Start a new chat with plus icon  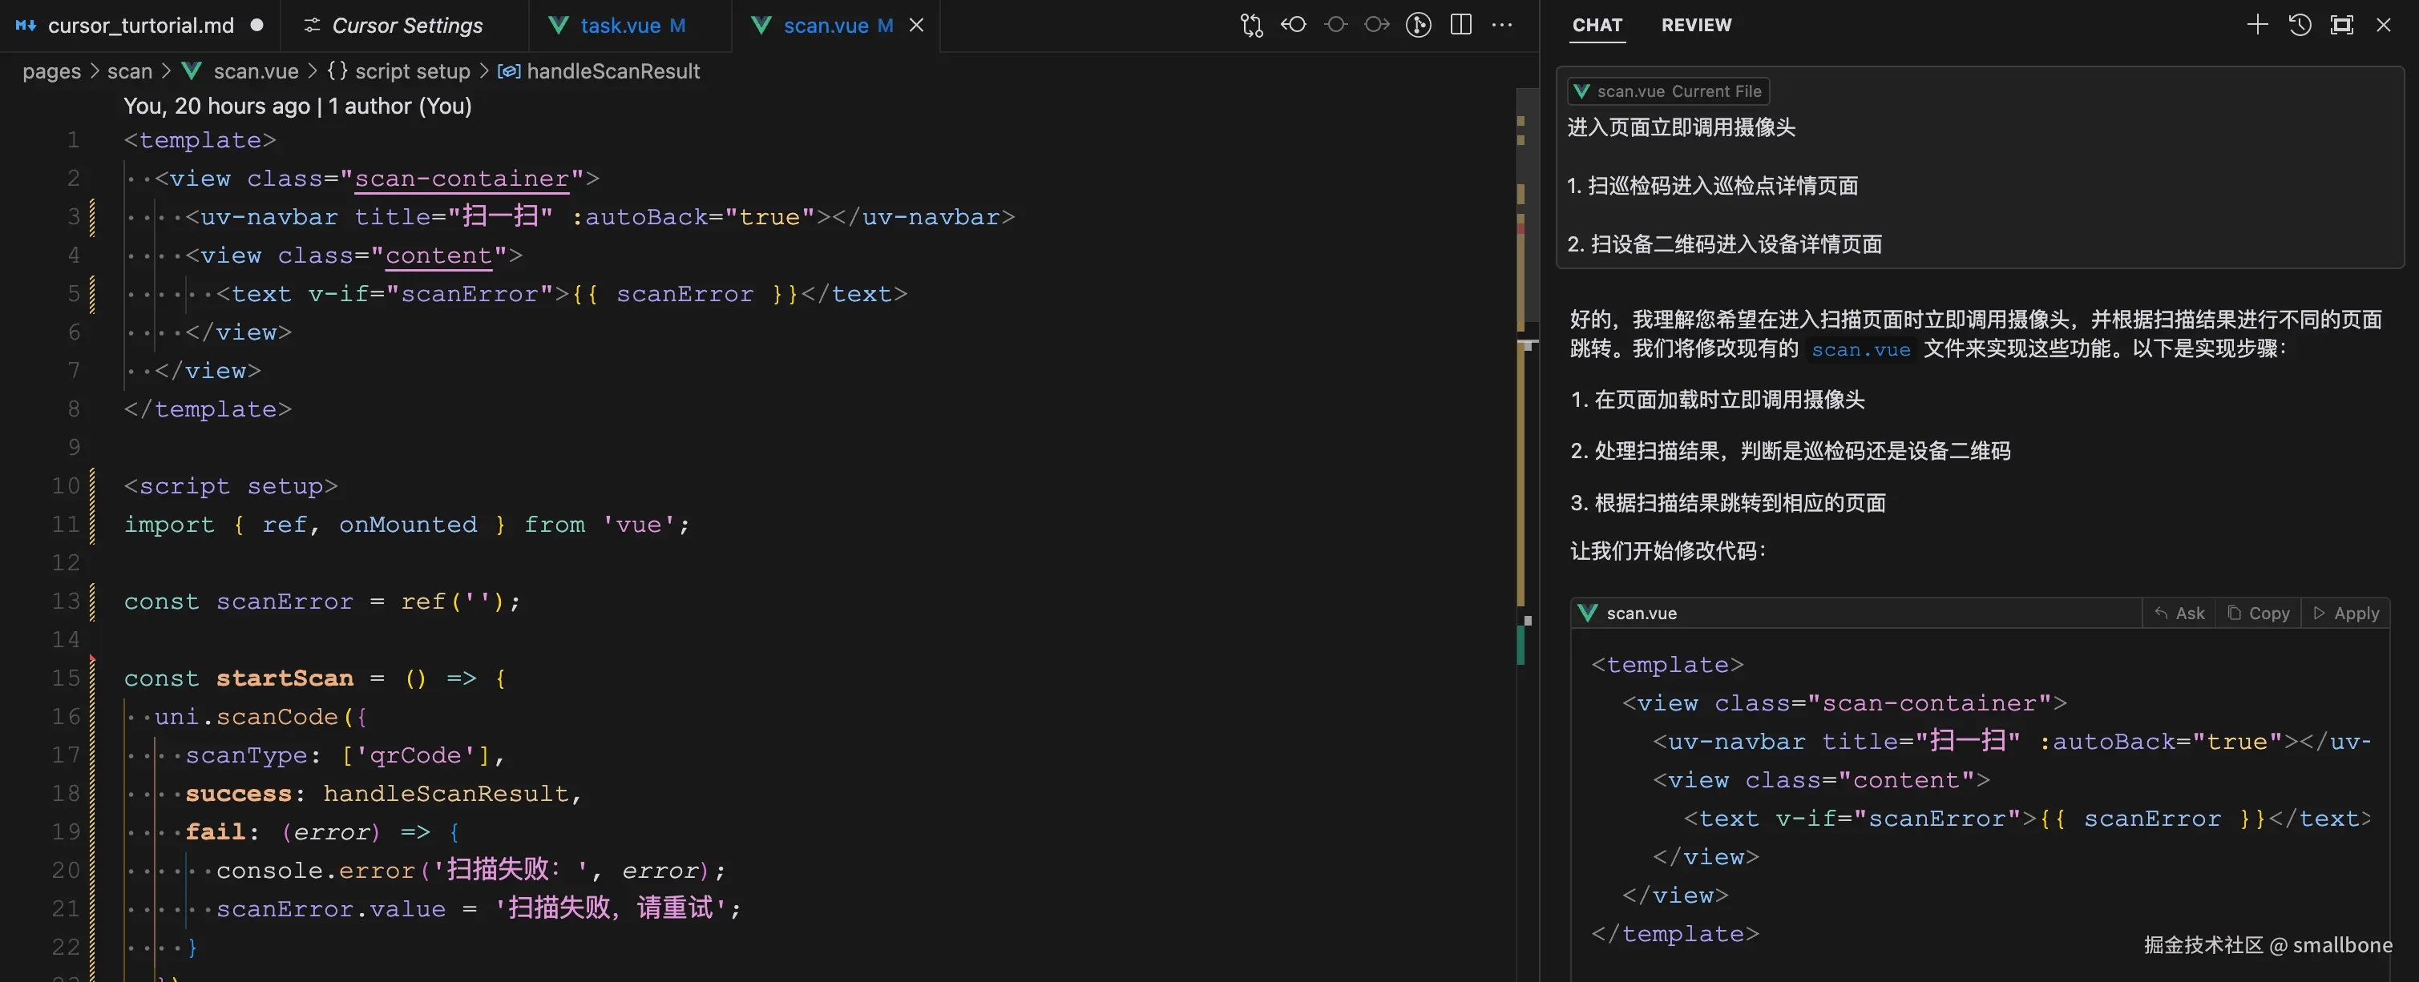point(2256,26)
